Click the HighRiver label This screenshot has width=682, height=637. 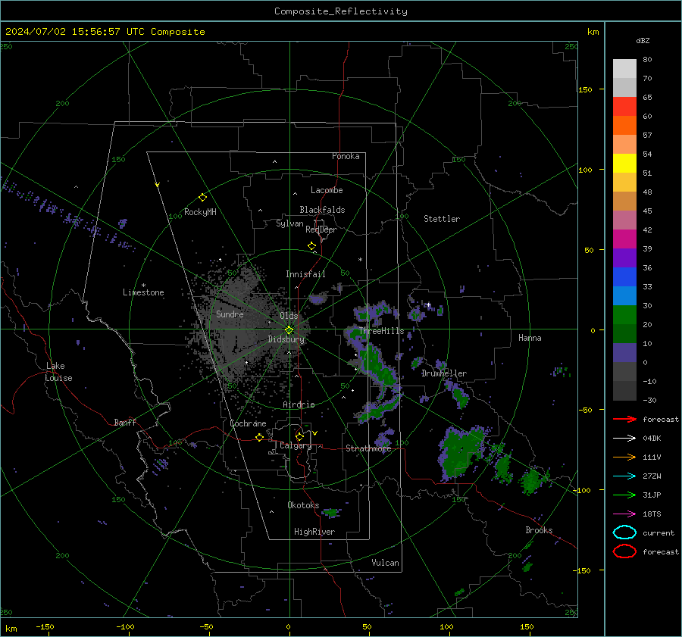[314, 532]
